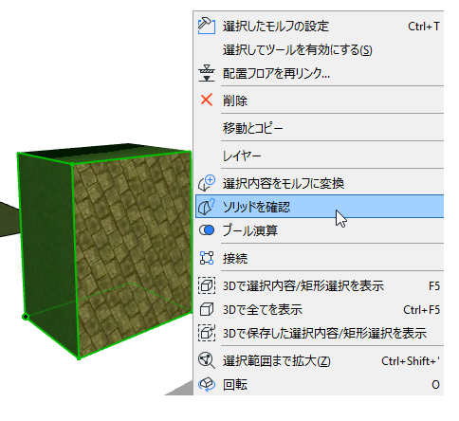Click the red X delete icon

pos(207,100)
